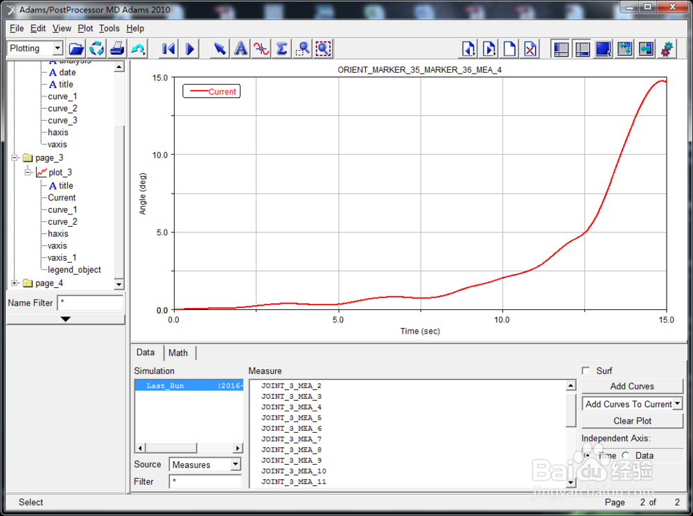Click the Add Curves button
The width and height of the screenshot is (693, 516).
click(x=632, y=386)
